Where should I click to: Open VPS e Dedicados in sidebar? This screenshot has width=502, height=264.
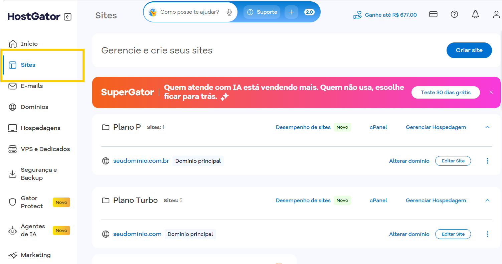pyautogui.click(x=45, y=149)
